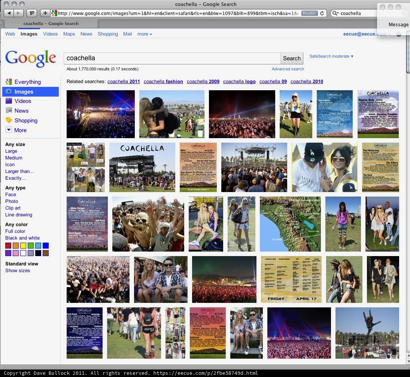Open the skull mask crowd thumbnail
Viewport: 410px width, 377px height.
pyautogui.click(x=148, y=224)
